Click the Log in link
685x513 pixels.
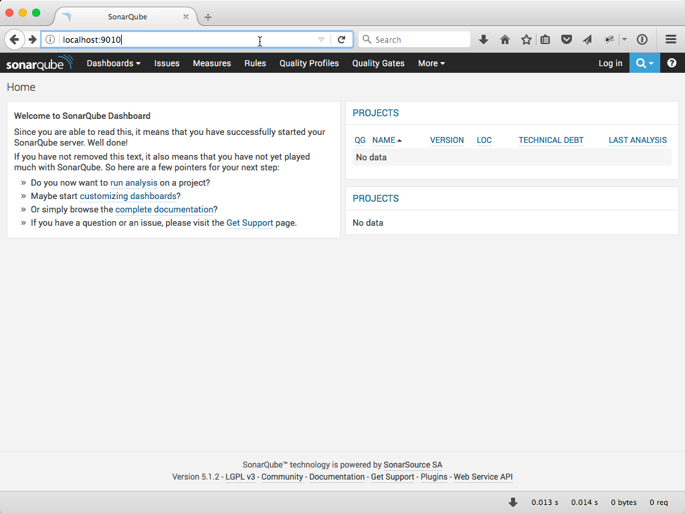click(610, 63)
